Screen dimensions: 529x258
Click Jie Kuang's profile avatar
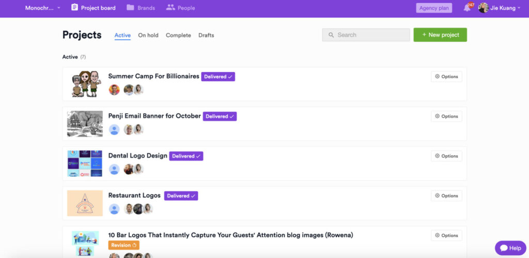tap(484, 8)
